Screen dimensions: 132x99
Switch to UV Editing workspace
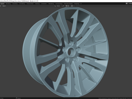tap(22, 4)
